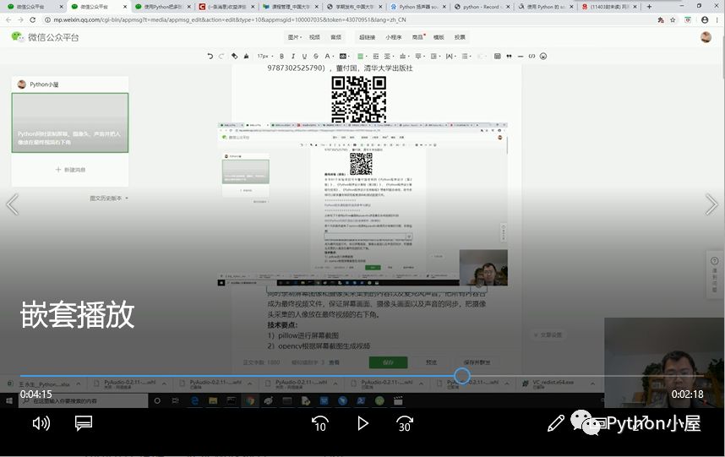Skip back 10 seconds
725x457 pixels.
pyautogui.click(x=320, y=423)
